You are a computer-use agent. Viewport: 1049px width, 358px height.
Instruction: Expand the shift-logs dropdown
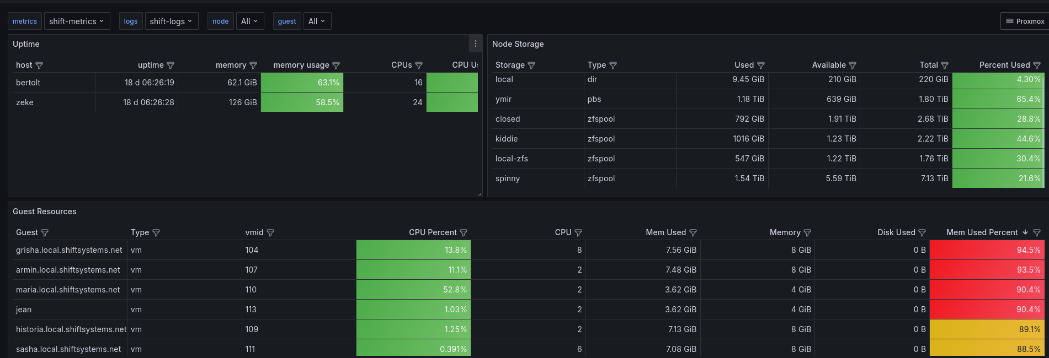click(x=171, y=21)
